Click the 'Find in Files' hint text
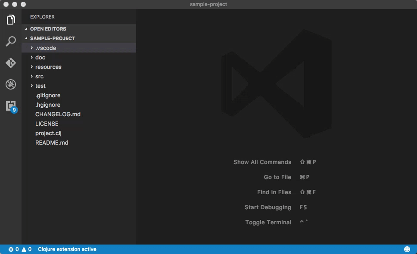The height and width of the screenshot is (254, 417). pyautogui.click(x=274, y=192)
